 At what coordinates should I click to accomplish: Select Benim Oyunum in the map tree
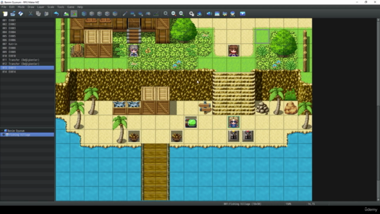coord(16,131)
